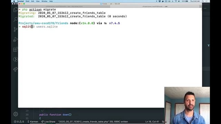The image size is (221, 124).
Task: Switch to the first terminal tab
Action: pyautogui.click(x=64, y=7)
